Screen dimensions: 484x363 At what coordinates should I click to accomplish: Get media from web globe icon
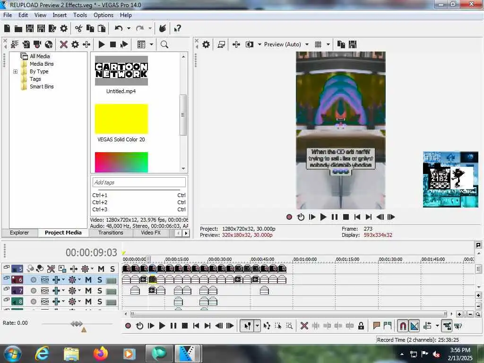[x=49, y=44]
